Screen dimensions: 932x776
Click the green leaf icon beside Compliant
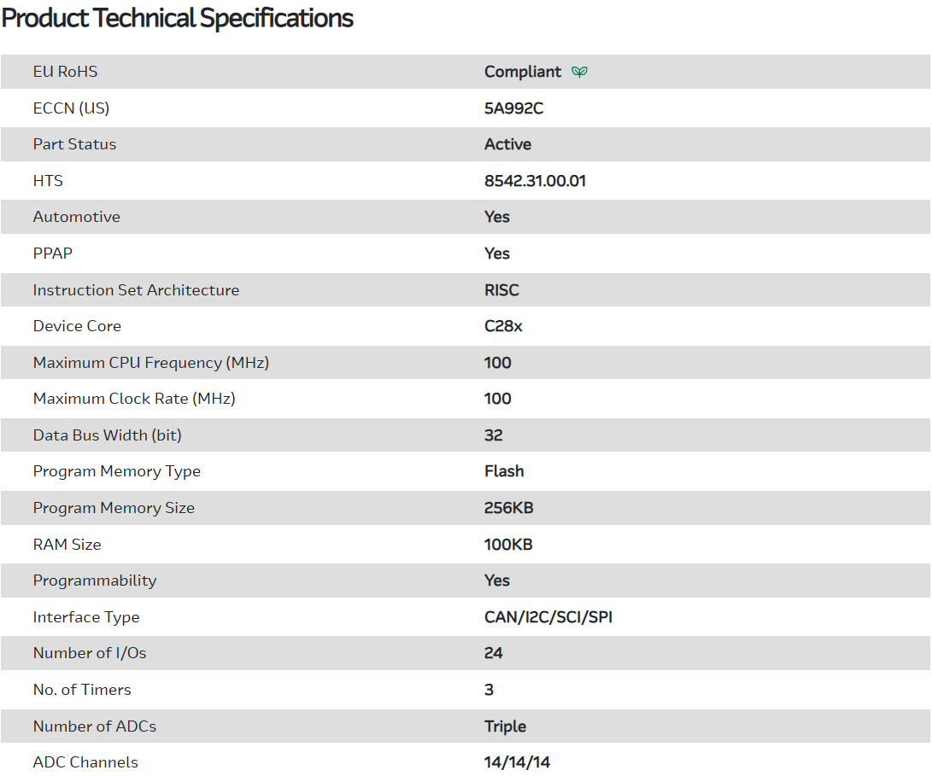(579, 72)
